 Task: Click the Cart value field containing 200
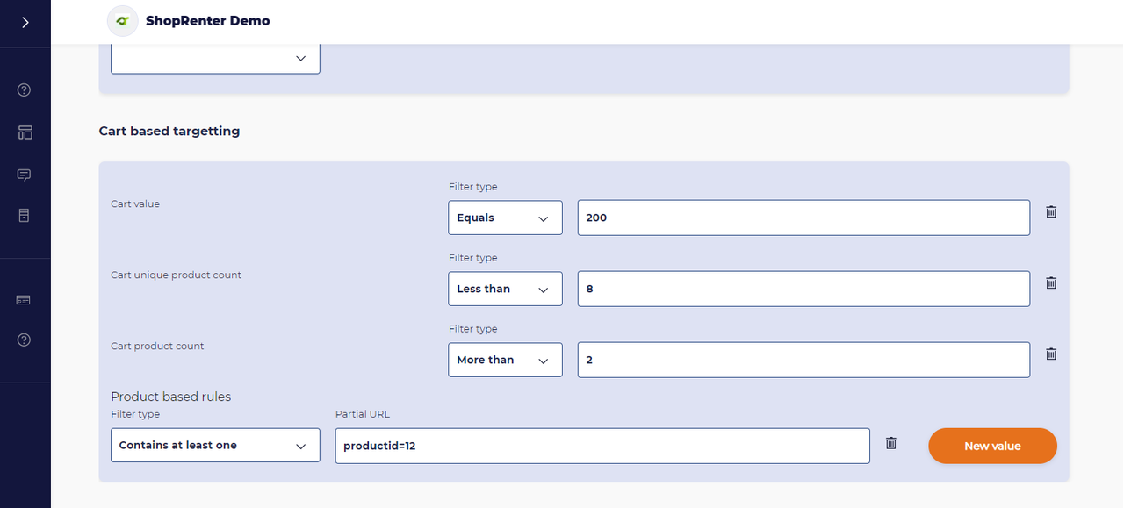pyautogui.click(x=803, y=218)
